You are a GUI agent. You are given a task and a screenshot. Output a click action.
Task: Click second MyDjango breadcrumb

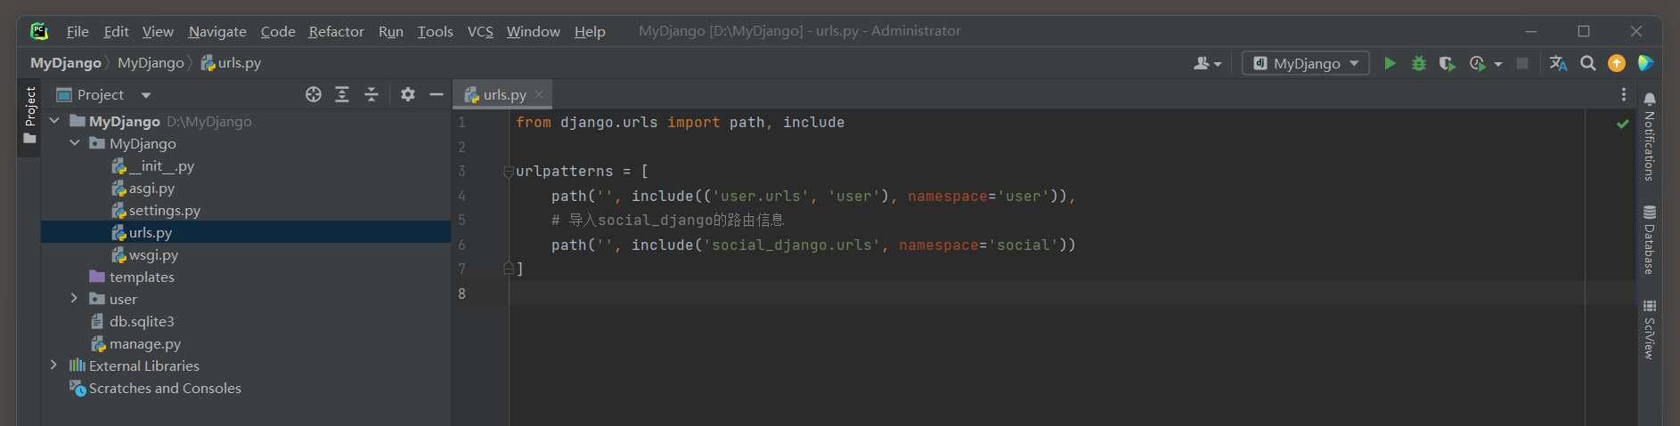(151, 63)
